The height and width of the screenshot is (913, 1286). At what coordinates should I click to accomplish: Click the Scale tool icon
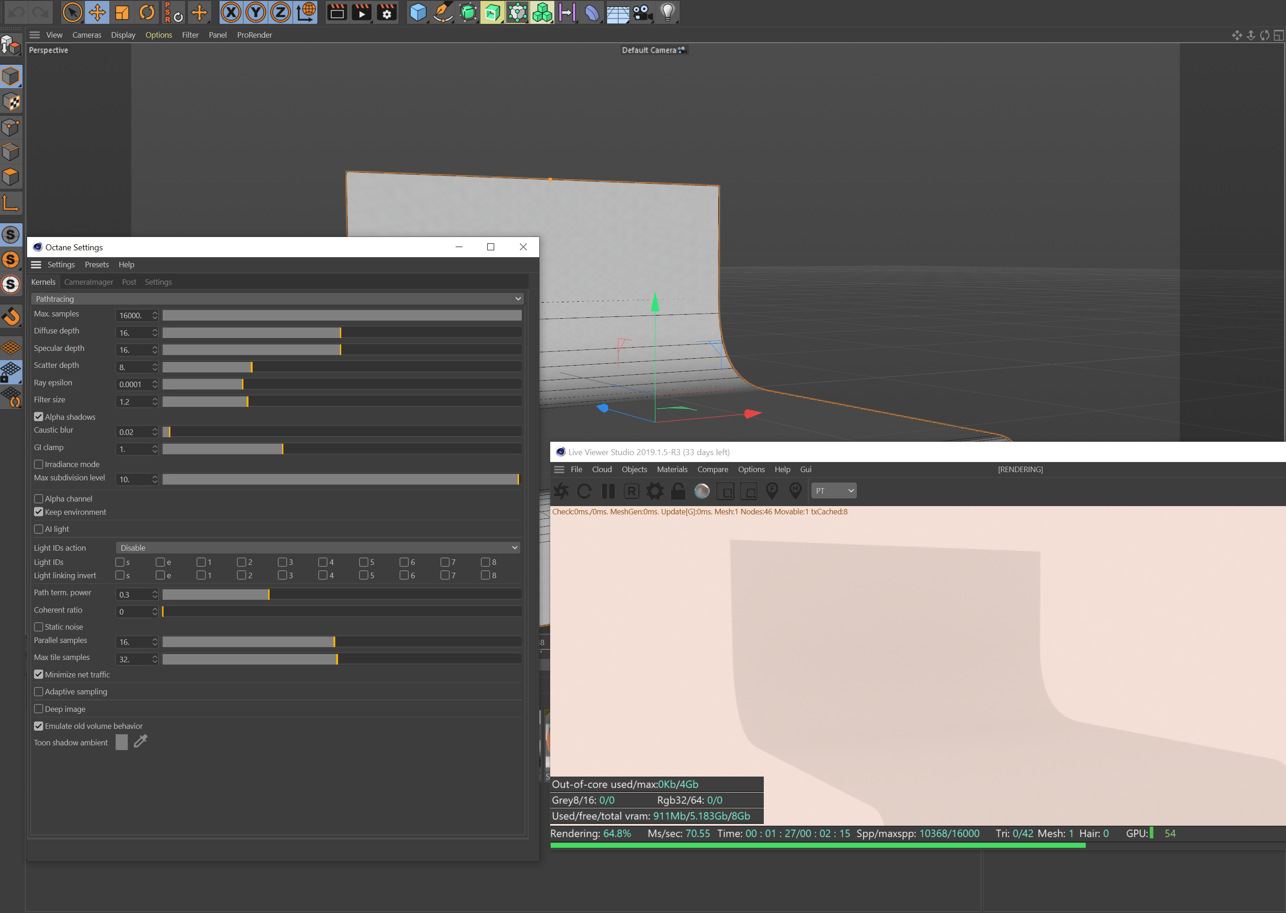[122, 12]
